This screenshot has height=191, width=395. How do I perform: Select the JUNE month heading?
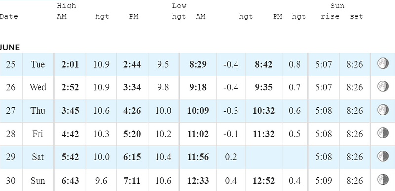click(9, 48)
